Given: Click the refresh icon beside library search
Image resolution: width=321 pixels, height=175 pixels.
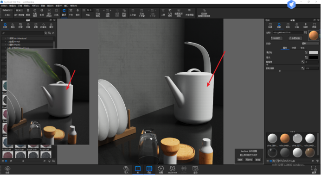Looking at the screenshot, I should [x=53, y=33].
